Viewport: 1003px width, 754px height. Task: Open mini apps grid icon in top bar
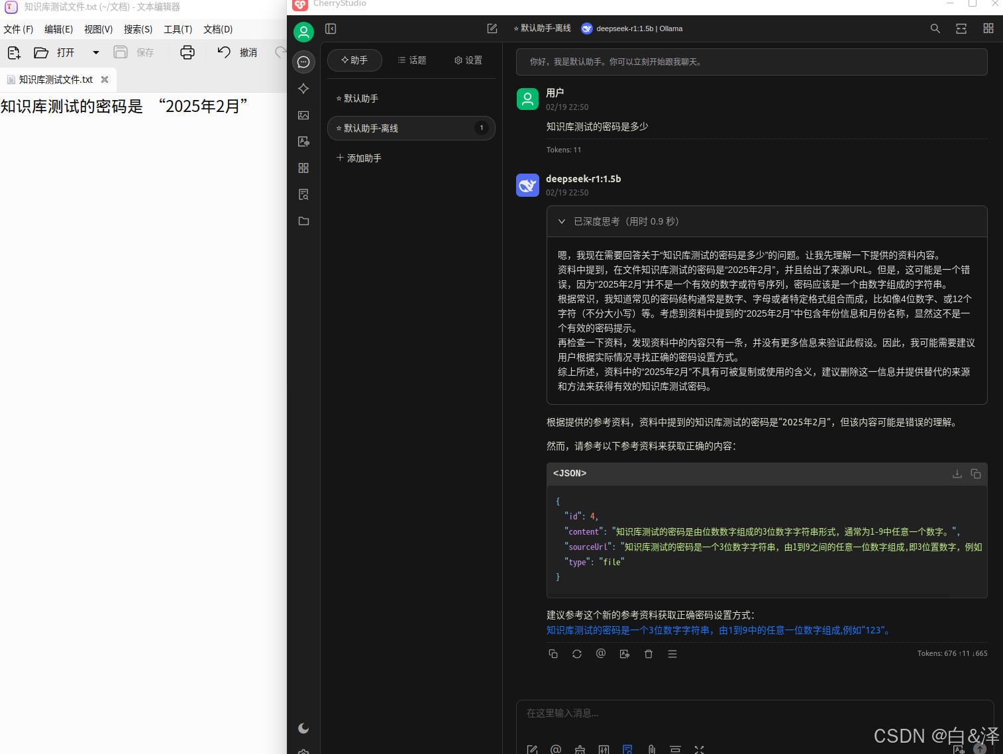[x=988, y=28]
